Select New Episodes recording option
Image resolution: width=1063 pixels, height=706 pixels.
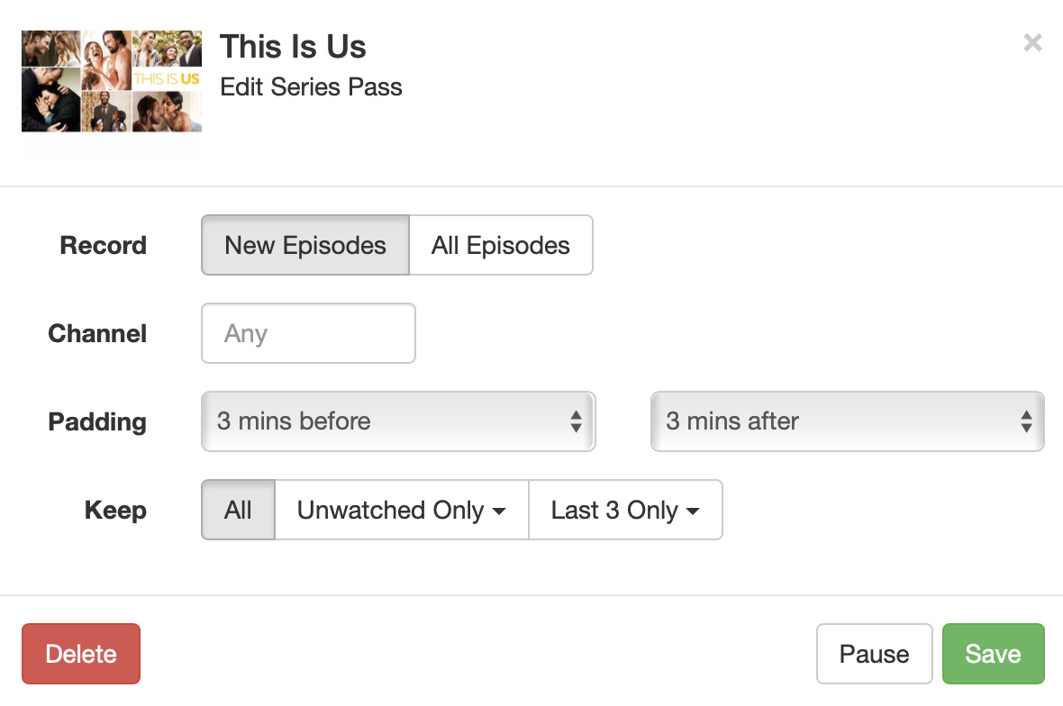coord(305,245)
